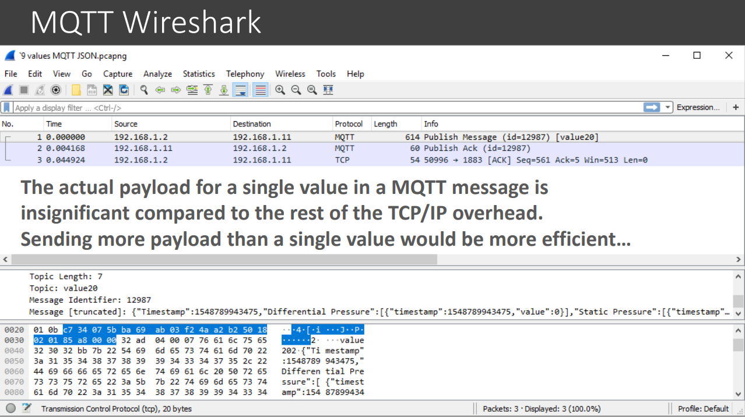Zoom in the main window text
Image resolution: width=745 pixels, height=417 pixels.
coord(280,90)
